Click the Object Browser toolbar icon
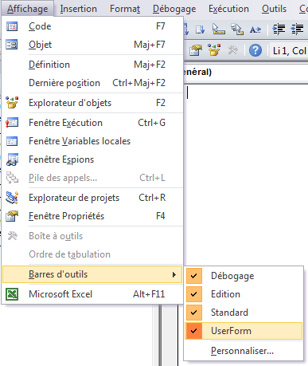The height and width of the screenshot is (366, 308). pyautogui.click(x=214, y=50)
